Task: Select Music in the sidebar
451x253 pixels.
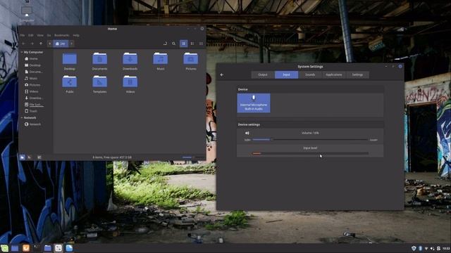Action: [x=31, y=78]
